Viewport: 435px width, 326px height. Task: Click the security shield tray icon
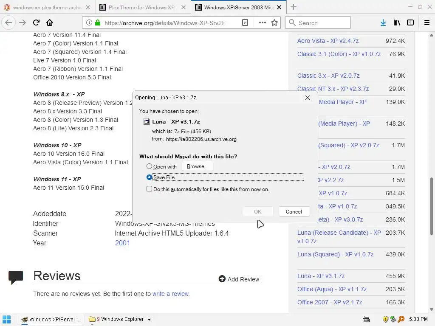[x=385, y=319]
